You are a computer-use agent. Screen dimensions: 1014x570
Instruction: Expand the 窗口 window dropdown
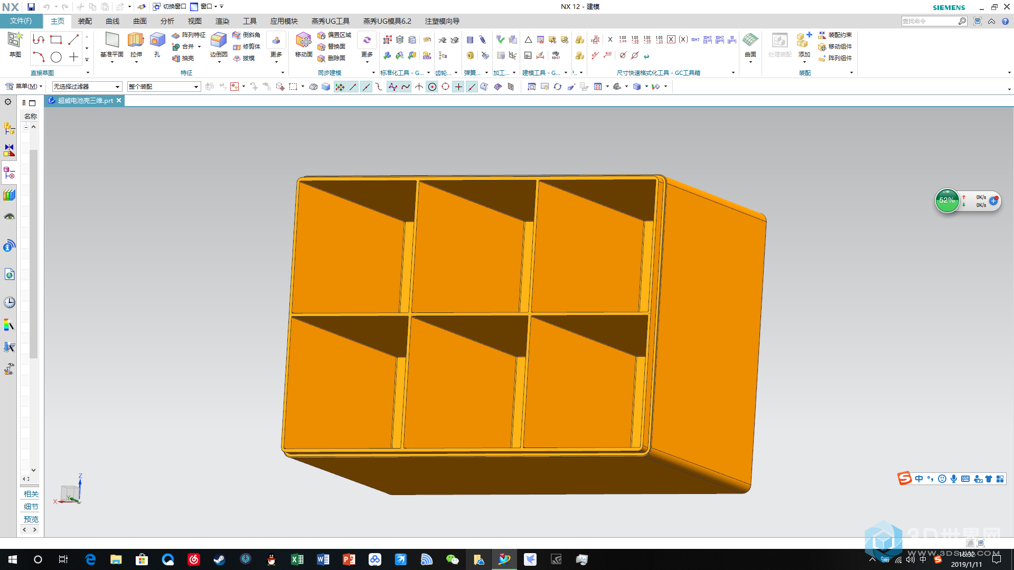point(206,6)
